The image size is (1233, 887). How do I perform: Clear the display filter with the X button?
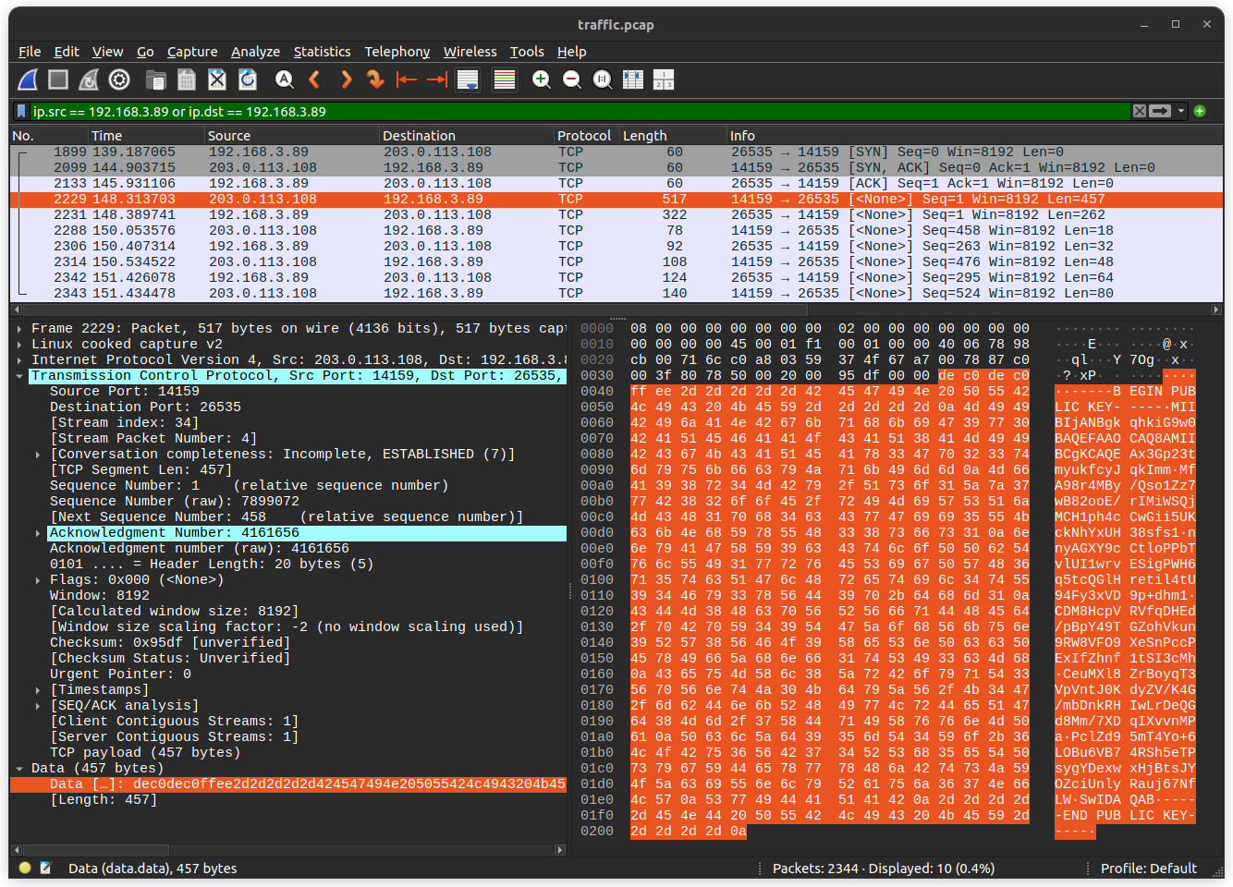pos(1139,110)
